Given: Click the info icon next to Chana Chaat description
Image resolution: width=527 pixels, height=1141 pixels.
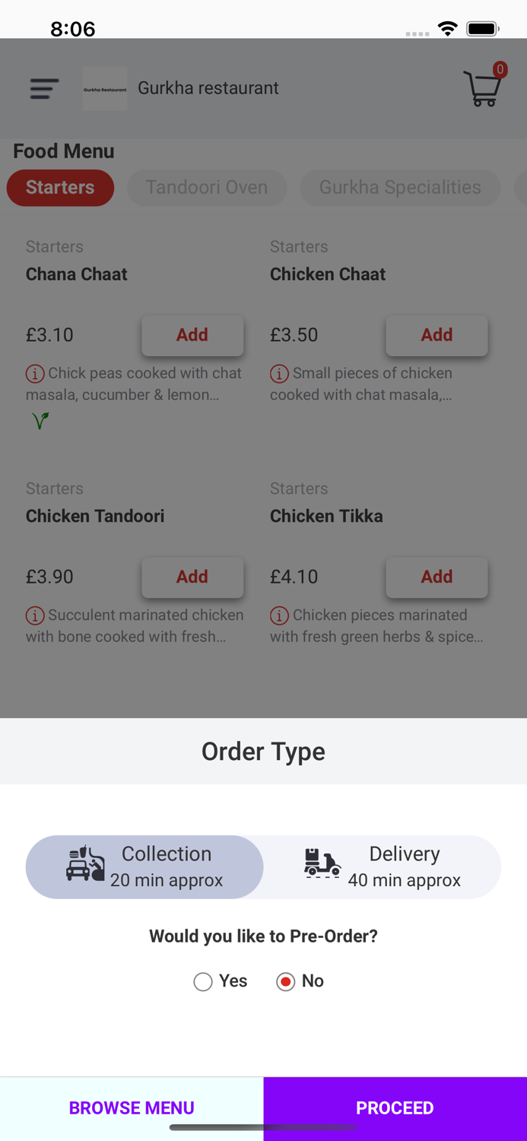Looking at the screenshot, I should 35,373.
